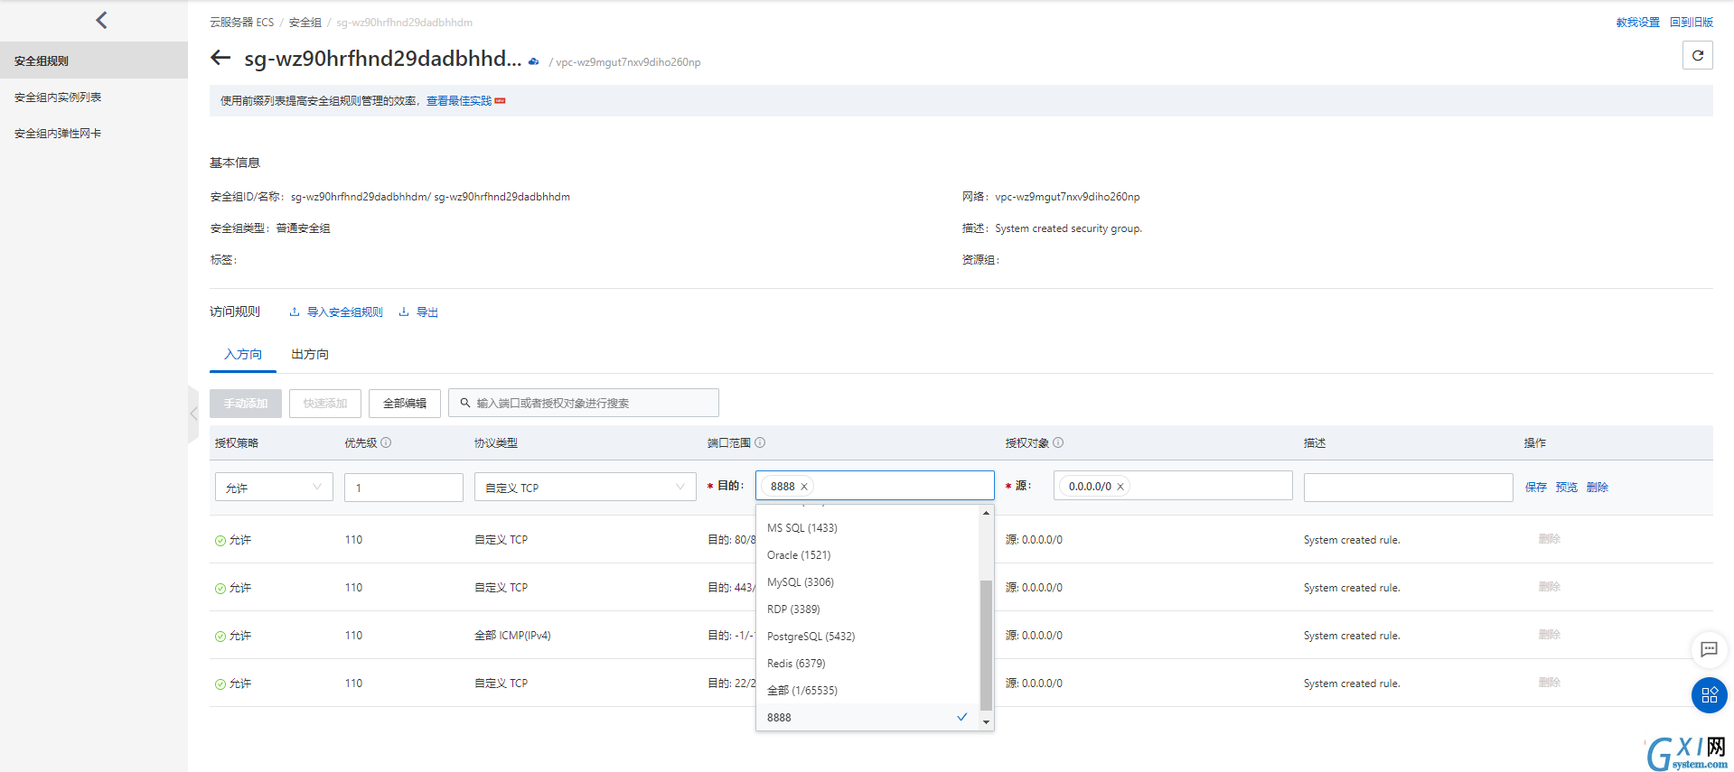Screen dimensions: 1734x772
Task: Focus the priority input containing 1
Action: pyautogui.click(x=404, y=488)
